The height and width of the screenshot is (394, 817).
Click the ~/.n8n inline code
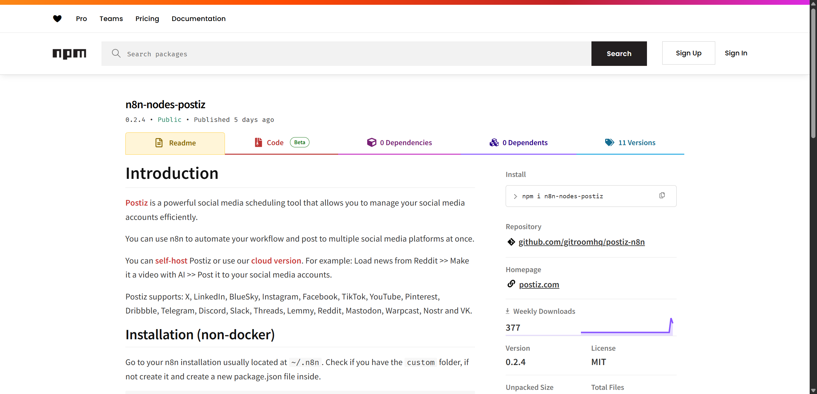[x=305, y=362]
